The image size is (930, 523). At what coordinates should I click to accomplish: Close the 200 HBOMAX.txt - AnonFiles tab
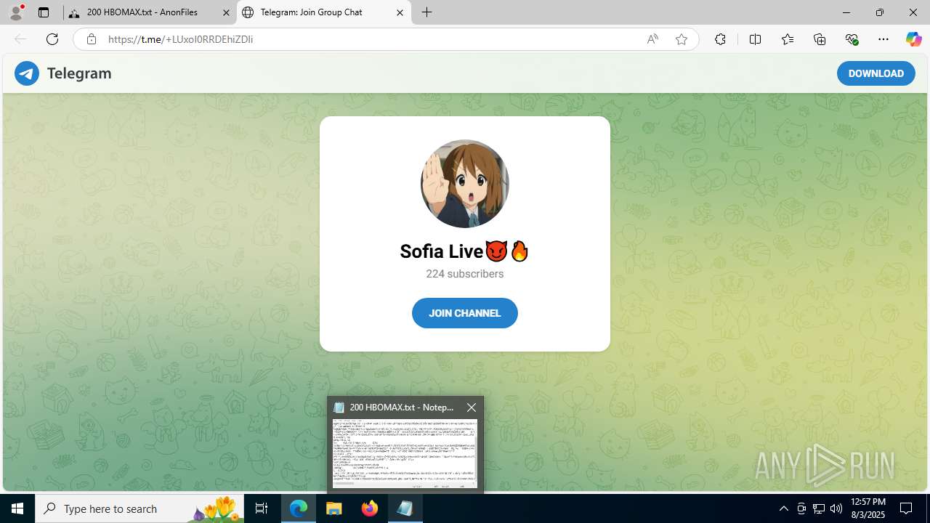click(x=226, y=12)
